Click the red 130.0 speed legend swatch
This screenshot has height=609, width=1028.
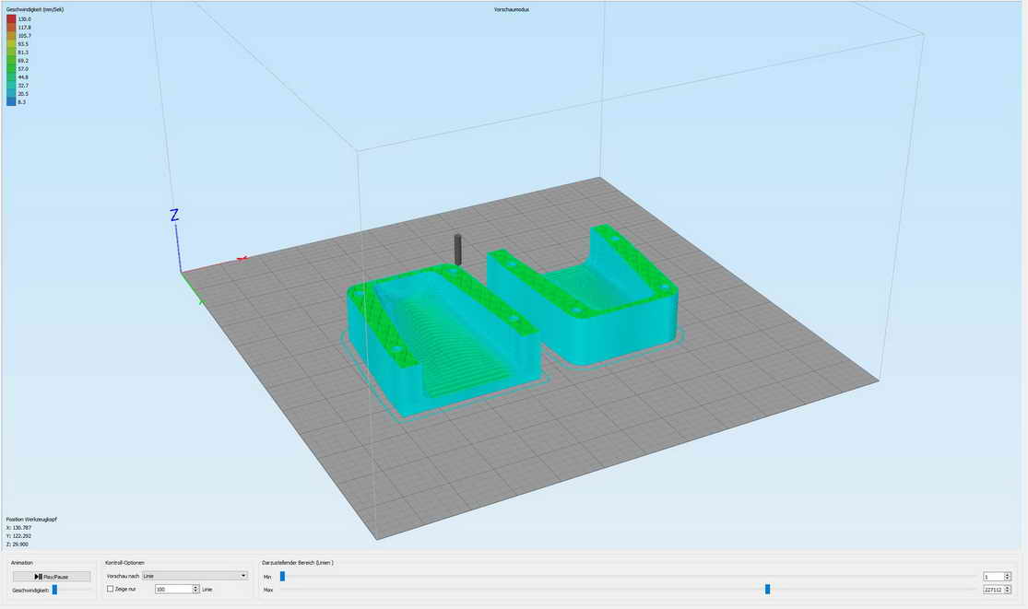click(x=11, y=19)
